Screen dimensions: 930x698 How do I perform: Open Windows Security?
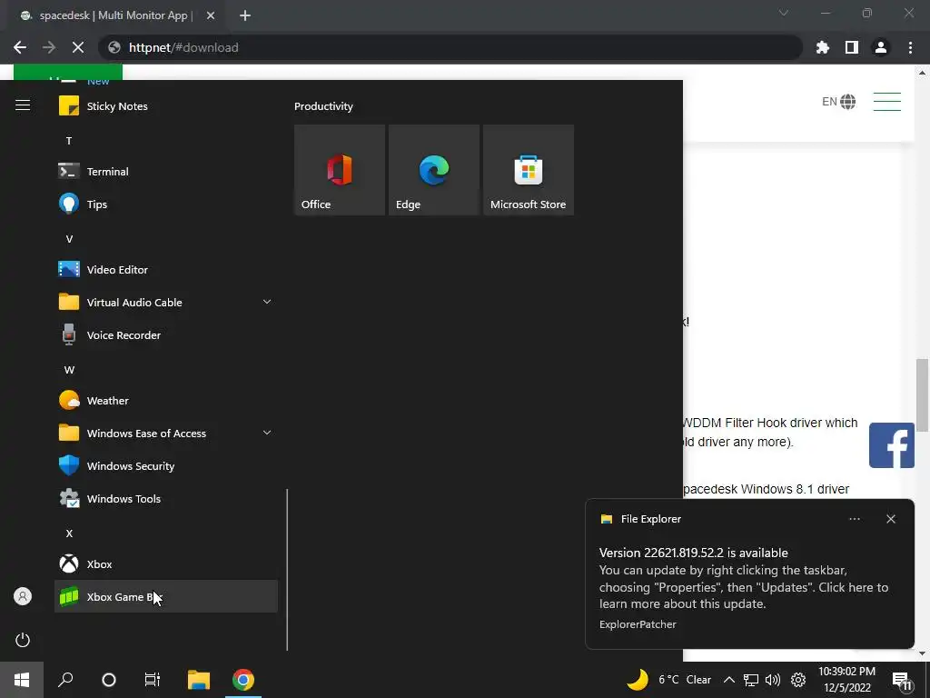[166, 466]
